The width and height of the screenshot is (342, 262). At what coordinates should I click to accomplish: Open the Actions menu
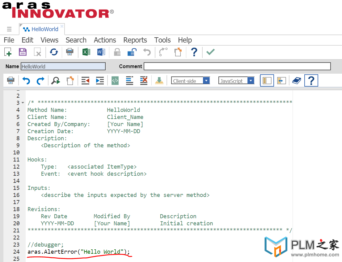(105, 40)
